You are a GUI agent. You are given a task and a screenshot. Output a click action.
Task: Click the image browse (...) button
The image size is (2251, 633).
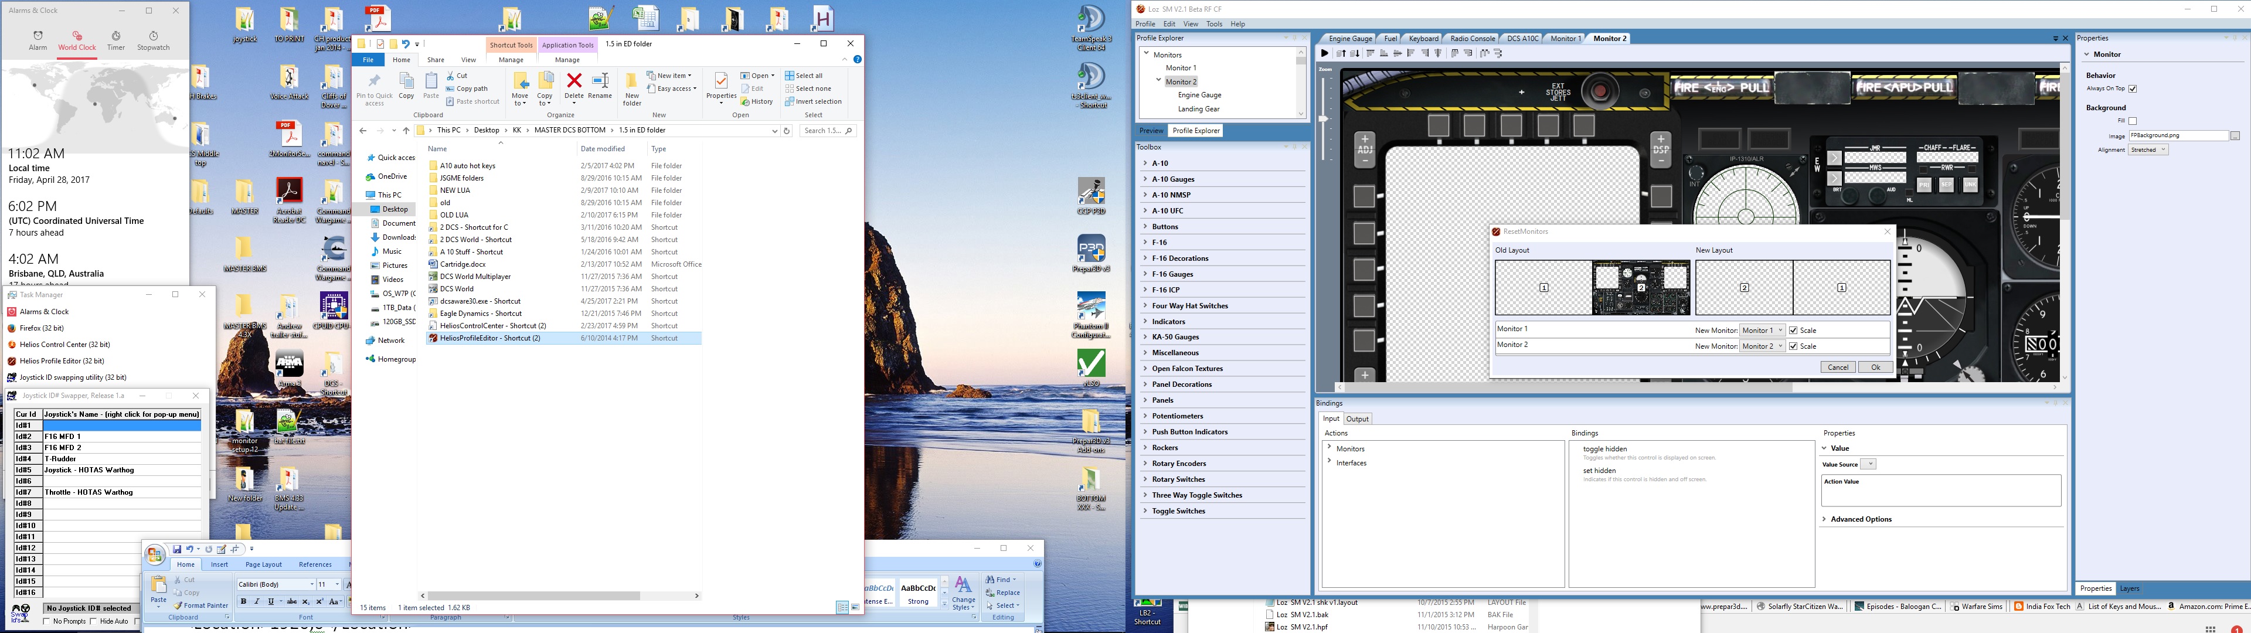(x=2235, y=135)
